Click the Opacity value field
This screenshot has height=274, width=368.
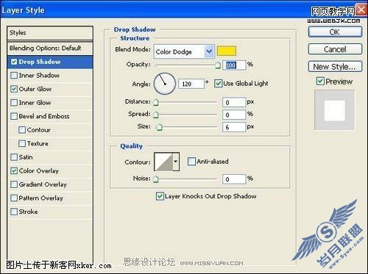(234, 65)
